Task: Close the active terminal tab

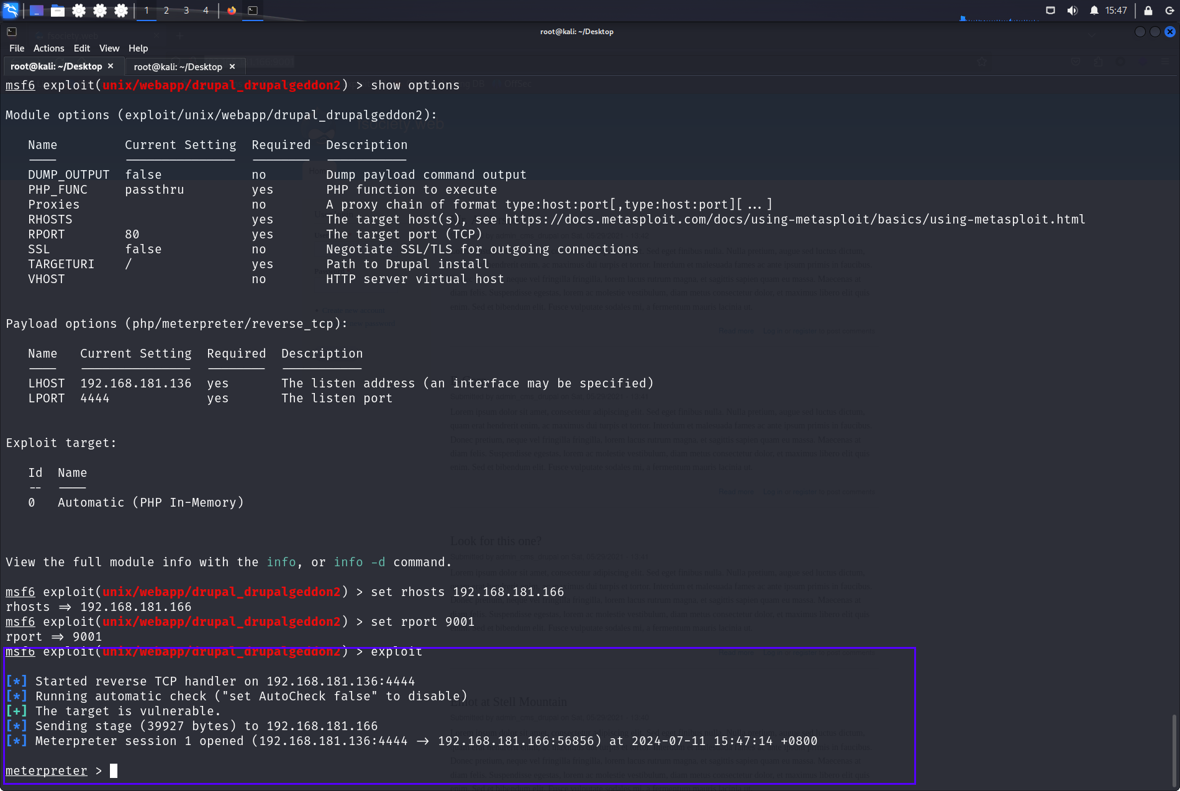Action: [111, 66]
